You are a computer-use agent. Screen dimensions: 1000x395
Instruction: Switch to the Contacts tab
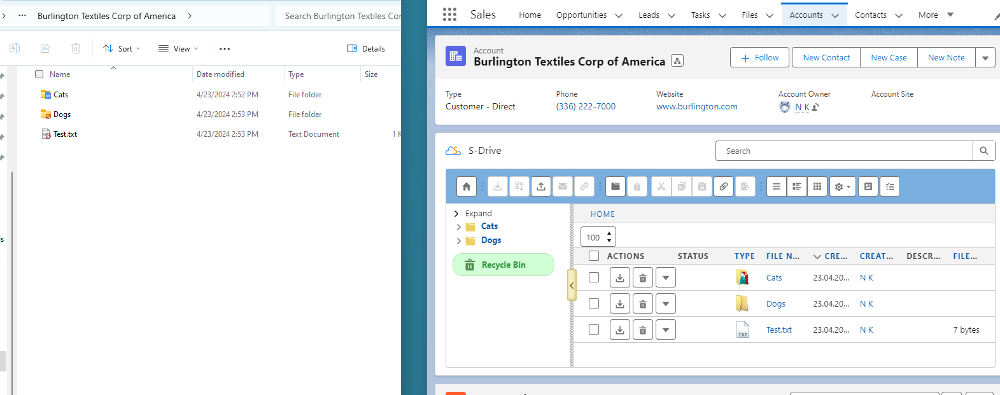(870, 15)
